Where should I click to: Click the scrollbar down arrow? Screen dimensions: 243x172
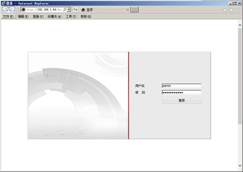point(240,165)
